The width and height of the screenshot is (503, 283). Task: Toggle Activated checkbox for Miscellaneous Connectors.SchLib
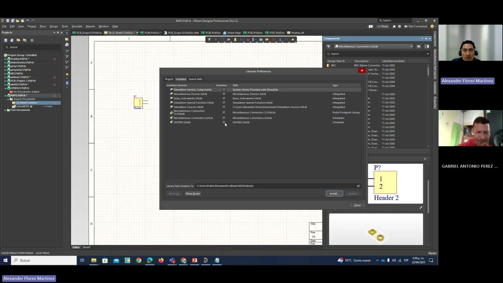(224, 118)
